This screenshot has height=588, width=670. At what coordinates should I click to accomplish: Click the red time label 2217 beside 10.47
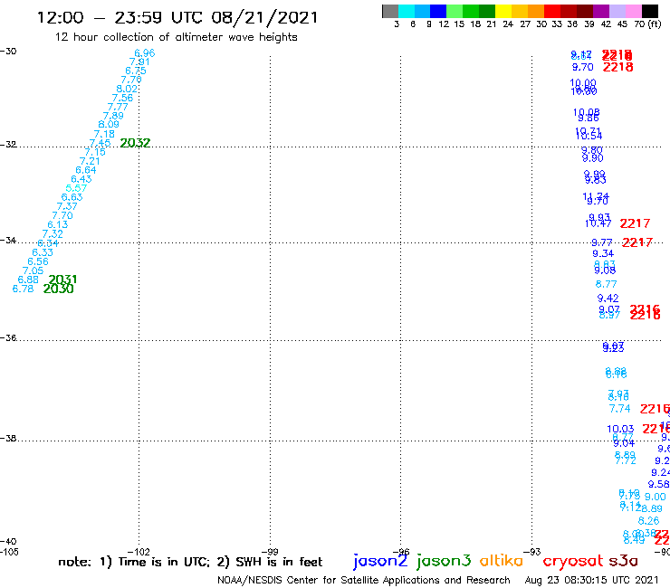[x=635, y=223]
